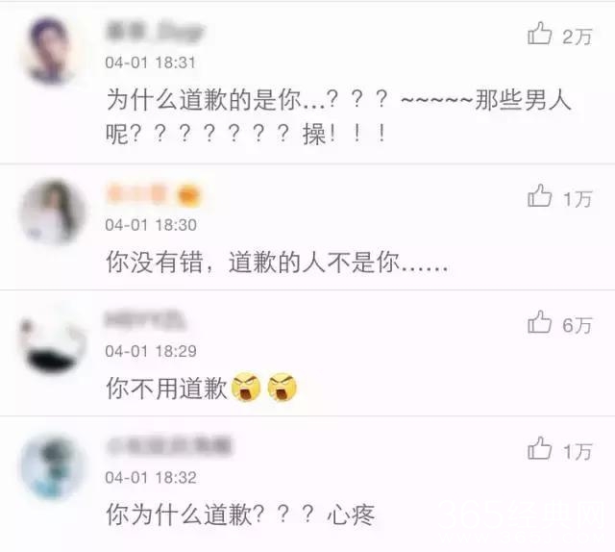The image size is (615, 552).
Task: Click the second angry emoji
Action: (282, 388)
